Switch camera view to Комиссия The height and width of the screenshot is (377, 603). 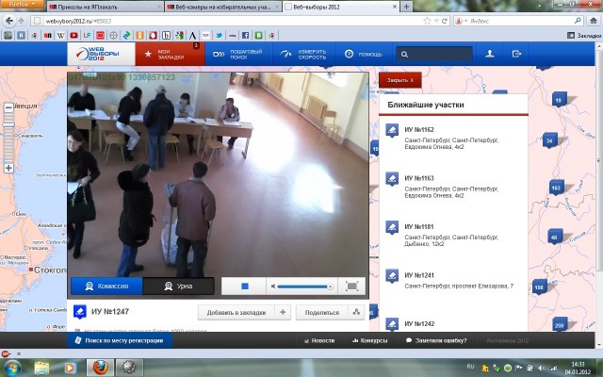(x=106, y=287)
